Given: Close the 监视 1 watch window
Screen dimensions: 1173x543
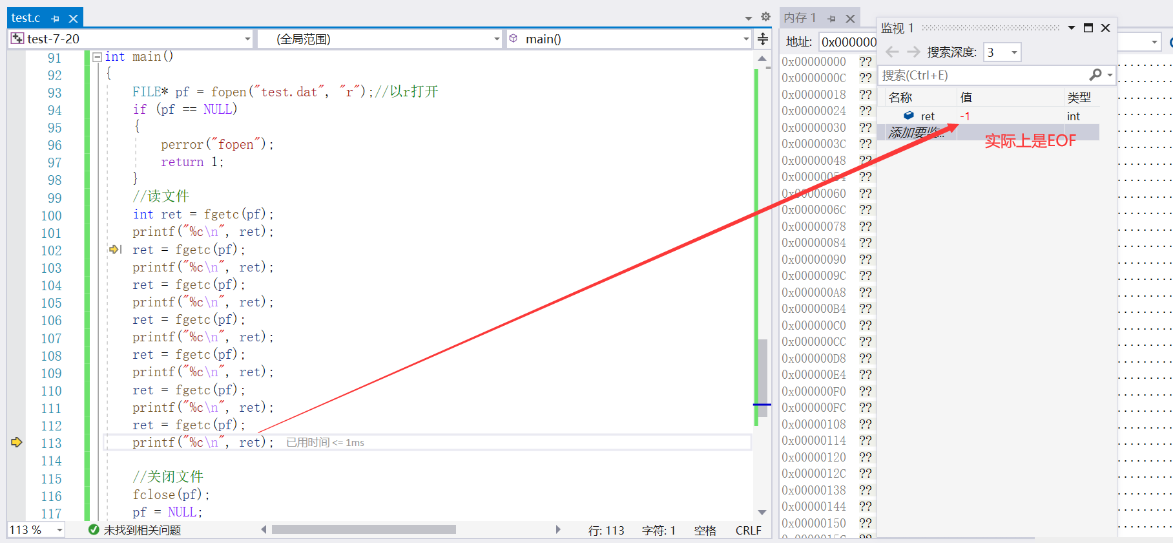Looking at the screenshot, I should click(1105, 28).
